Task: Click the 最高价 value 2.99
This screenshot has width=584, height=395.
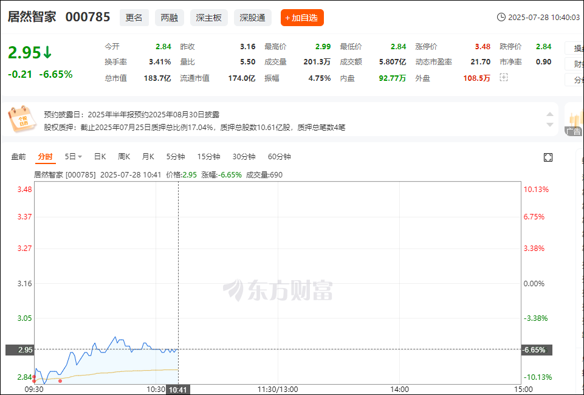Action: pyautogui.click(x=323, y=47)
